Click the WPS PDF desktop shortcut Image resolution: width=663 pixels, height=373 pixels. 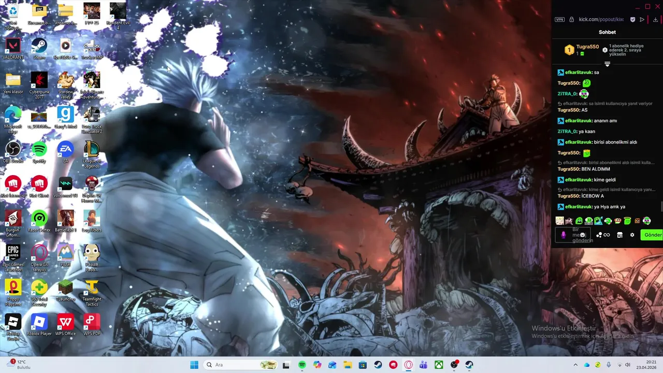click(x=92, y=325)
